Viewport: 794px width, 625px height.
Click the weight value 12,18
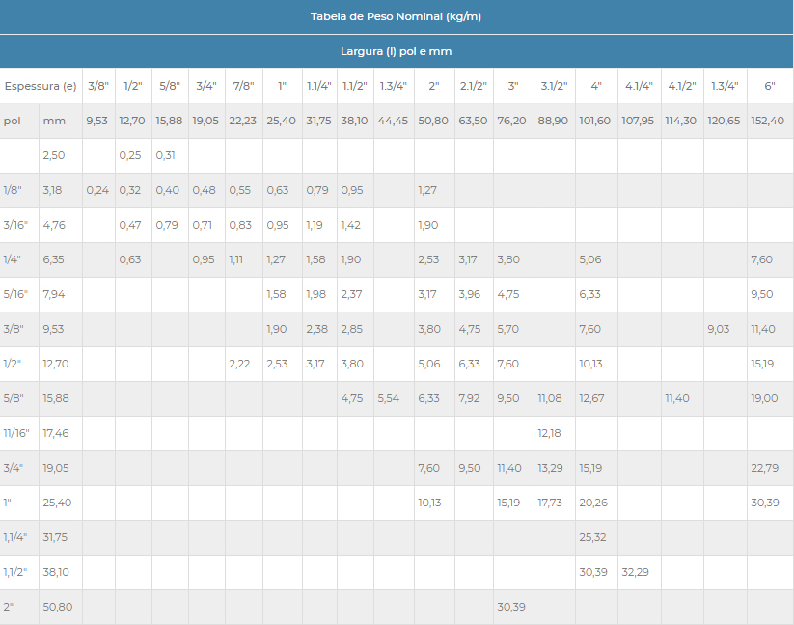coord(550,433)
